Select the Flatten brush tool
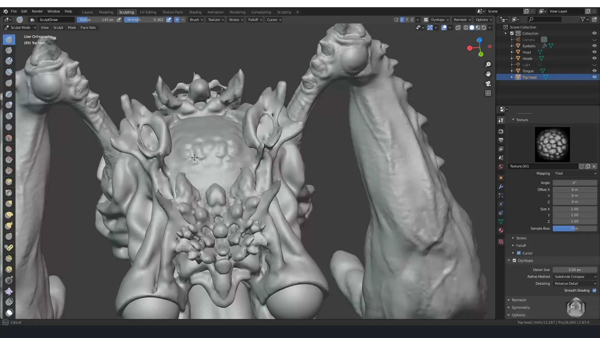This screenshot has width=600, height=338. (x=9, y=182)
